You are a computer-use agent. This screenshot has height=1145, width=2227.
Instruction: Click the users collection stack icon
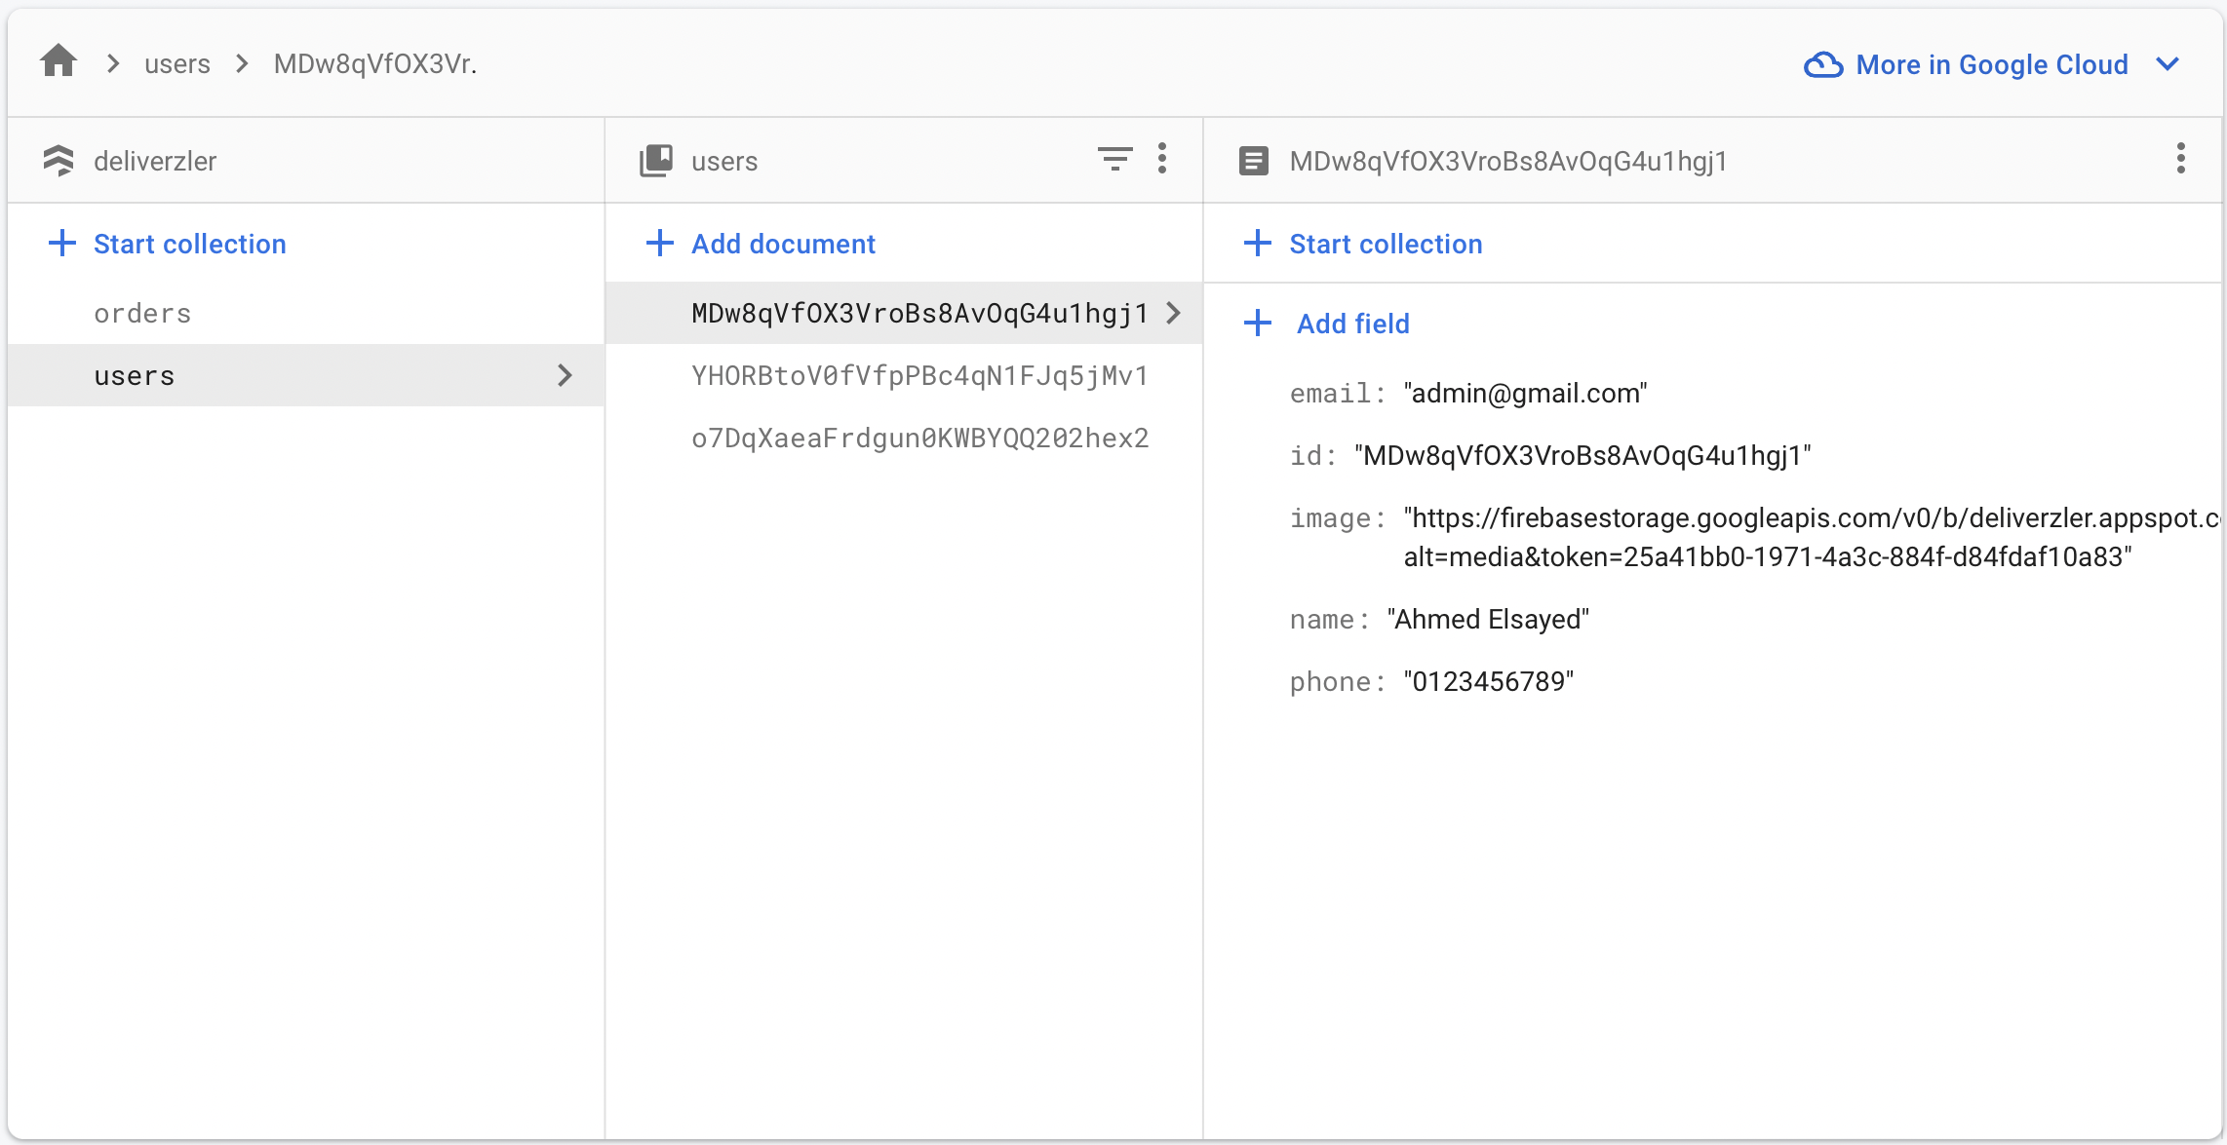pos(656,161)
